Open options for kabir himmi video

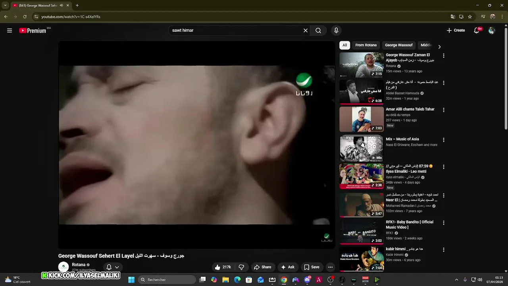click(x=444, y=250)
